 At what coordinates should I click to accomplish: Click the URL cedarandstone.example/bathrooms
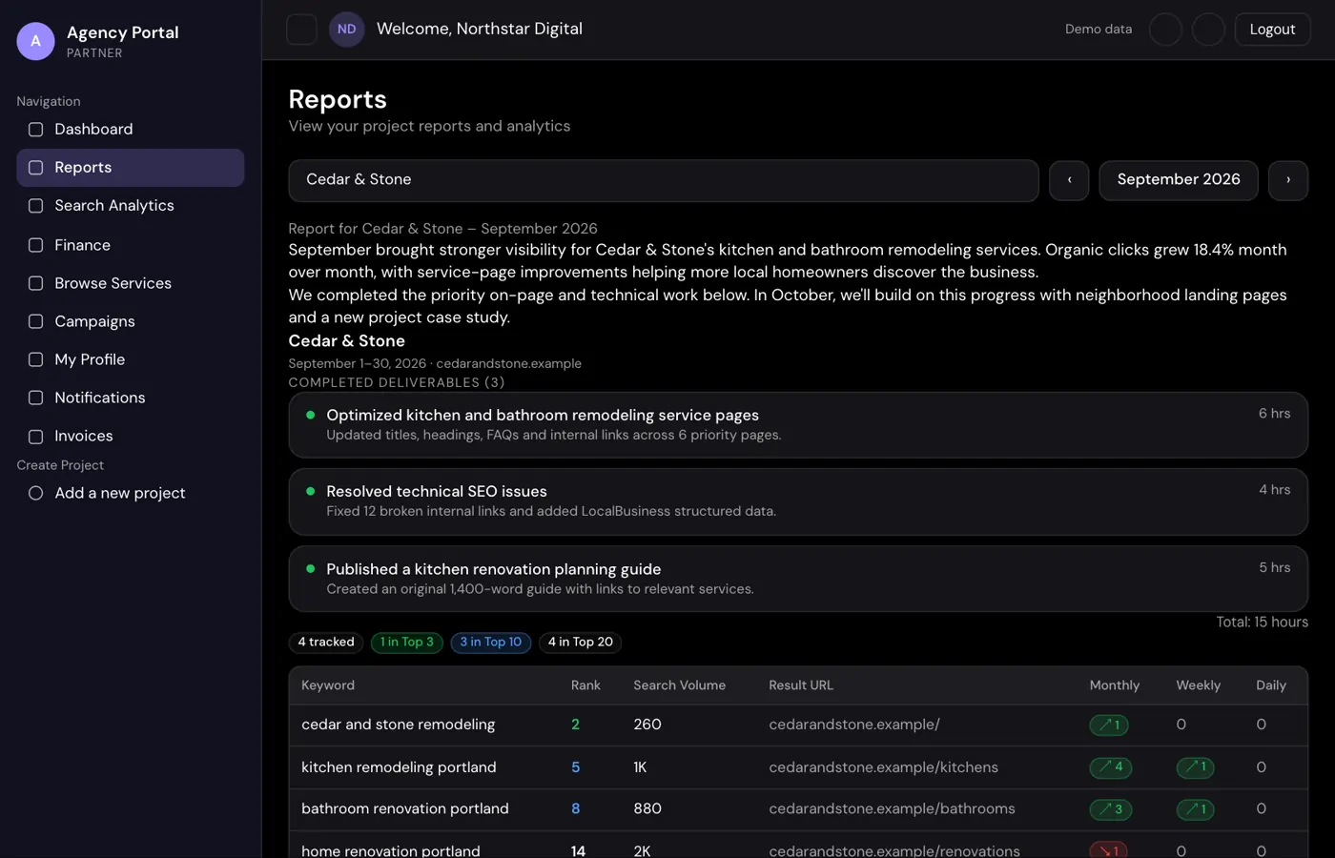click(x=892, y=808)
